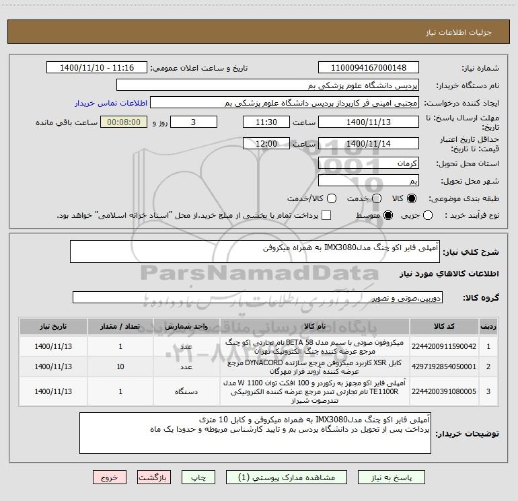Click TE1100R amplifier item name
Image resolution: width=518 pixels, height=501 pixels.
[315, 391]
